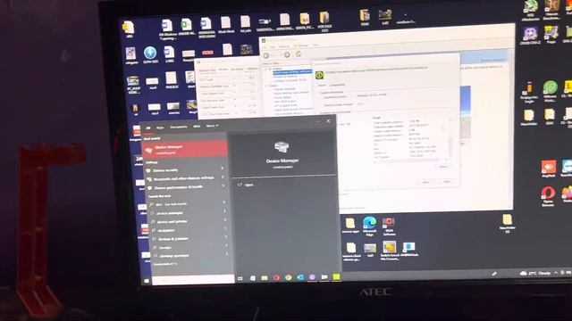Open Task View from the taskbar

(240, 278)
